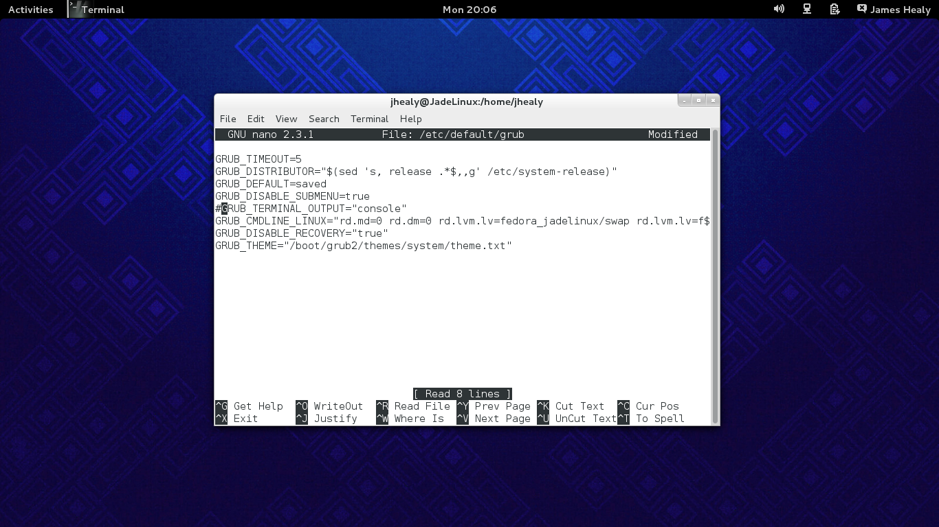Open the Activities overview

pyautogui.click(x=30, y=10)
